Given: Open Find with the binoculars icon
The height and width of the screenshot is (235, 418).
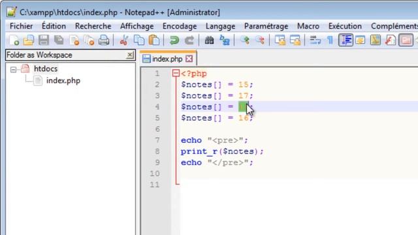Looking at the screenshot, I should pyautogui.click(x=209, y=40).
